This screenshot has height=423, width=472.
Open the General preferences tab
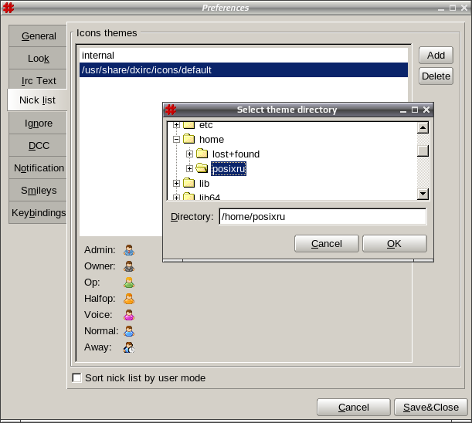pos(38,36)
